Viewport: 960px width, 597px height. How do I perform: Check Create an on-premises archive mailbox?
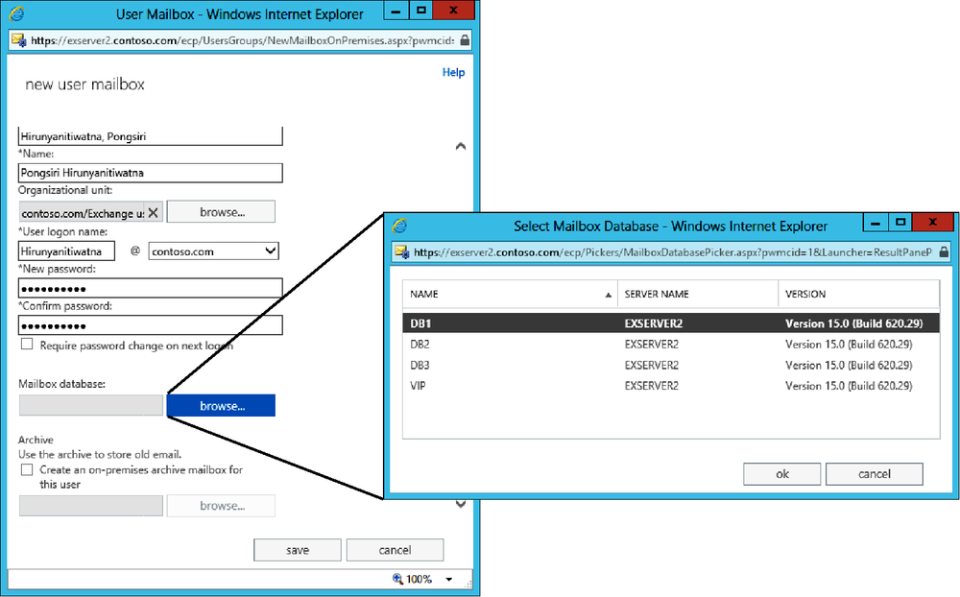pos(27,469)
